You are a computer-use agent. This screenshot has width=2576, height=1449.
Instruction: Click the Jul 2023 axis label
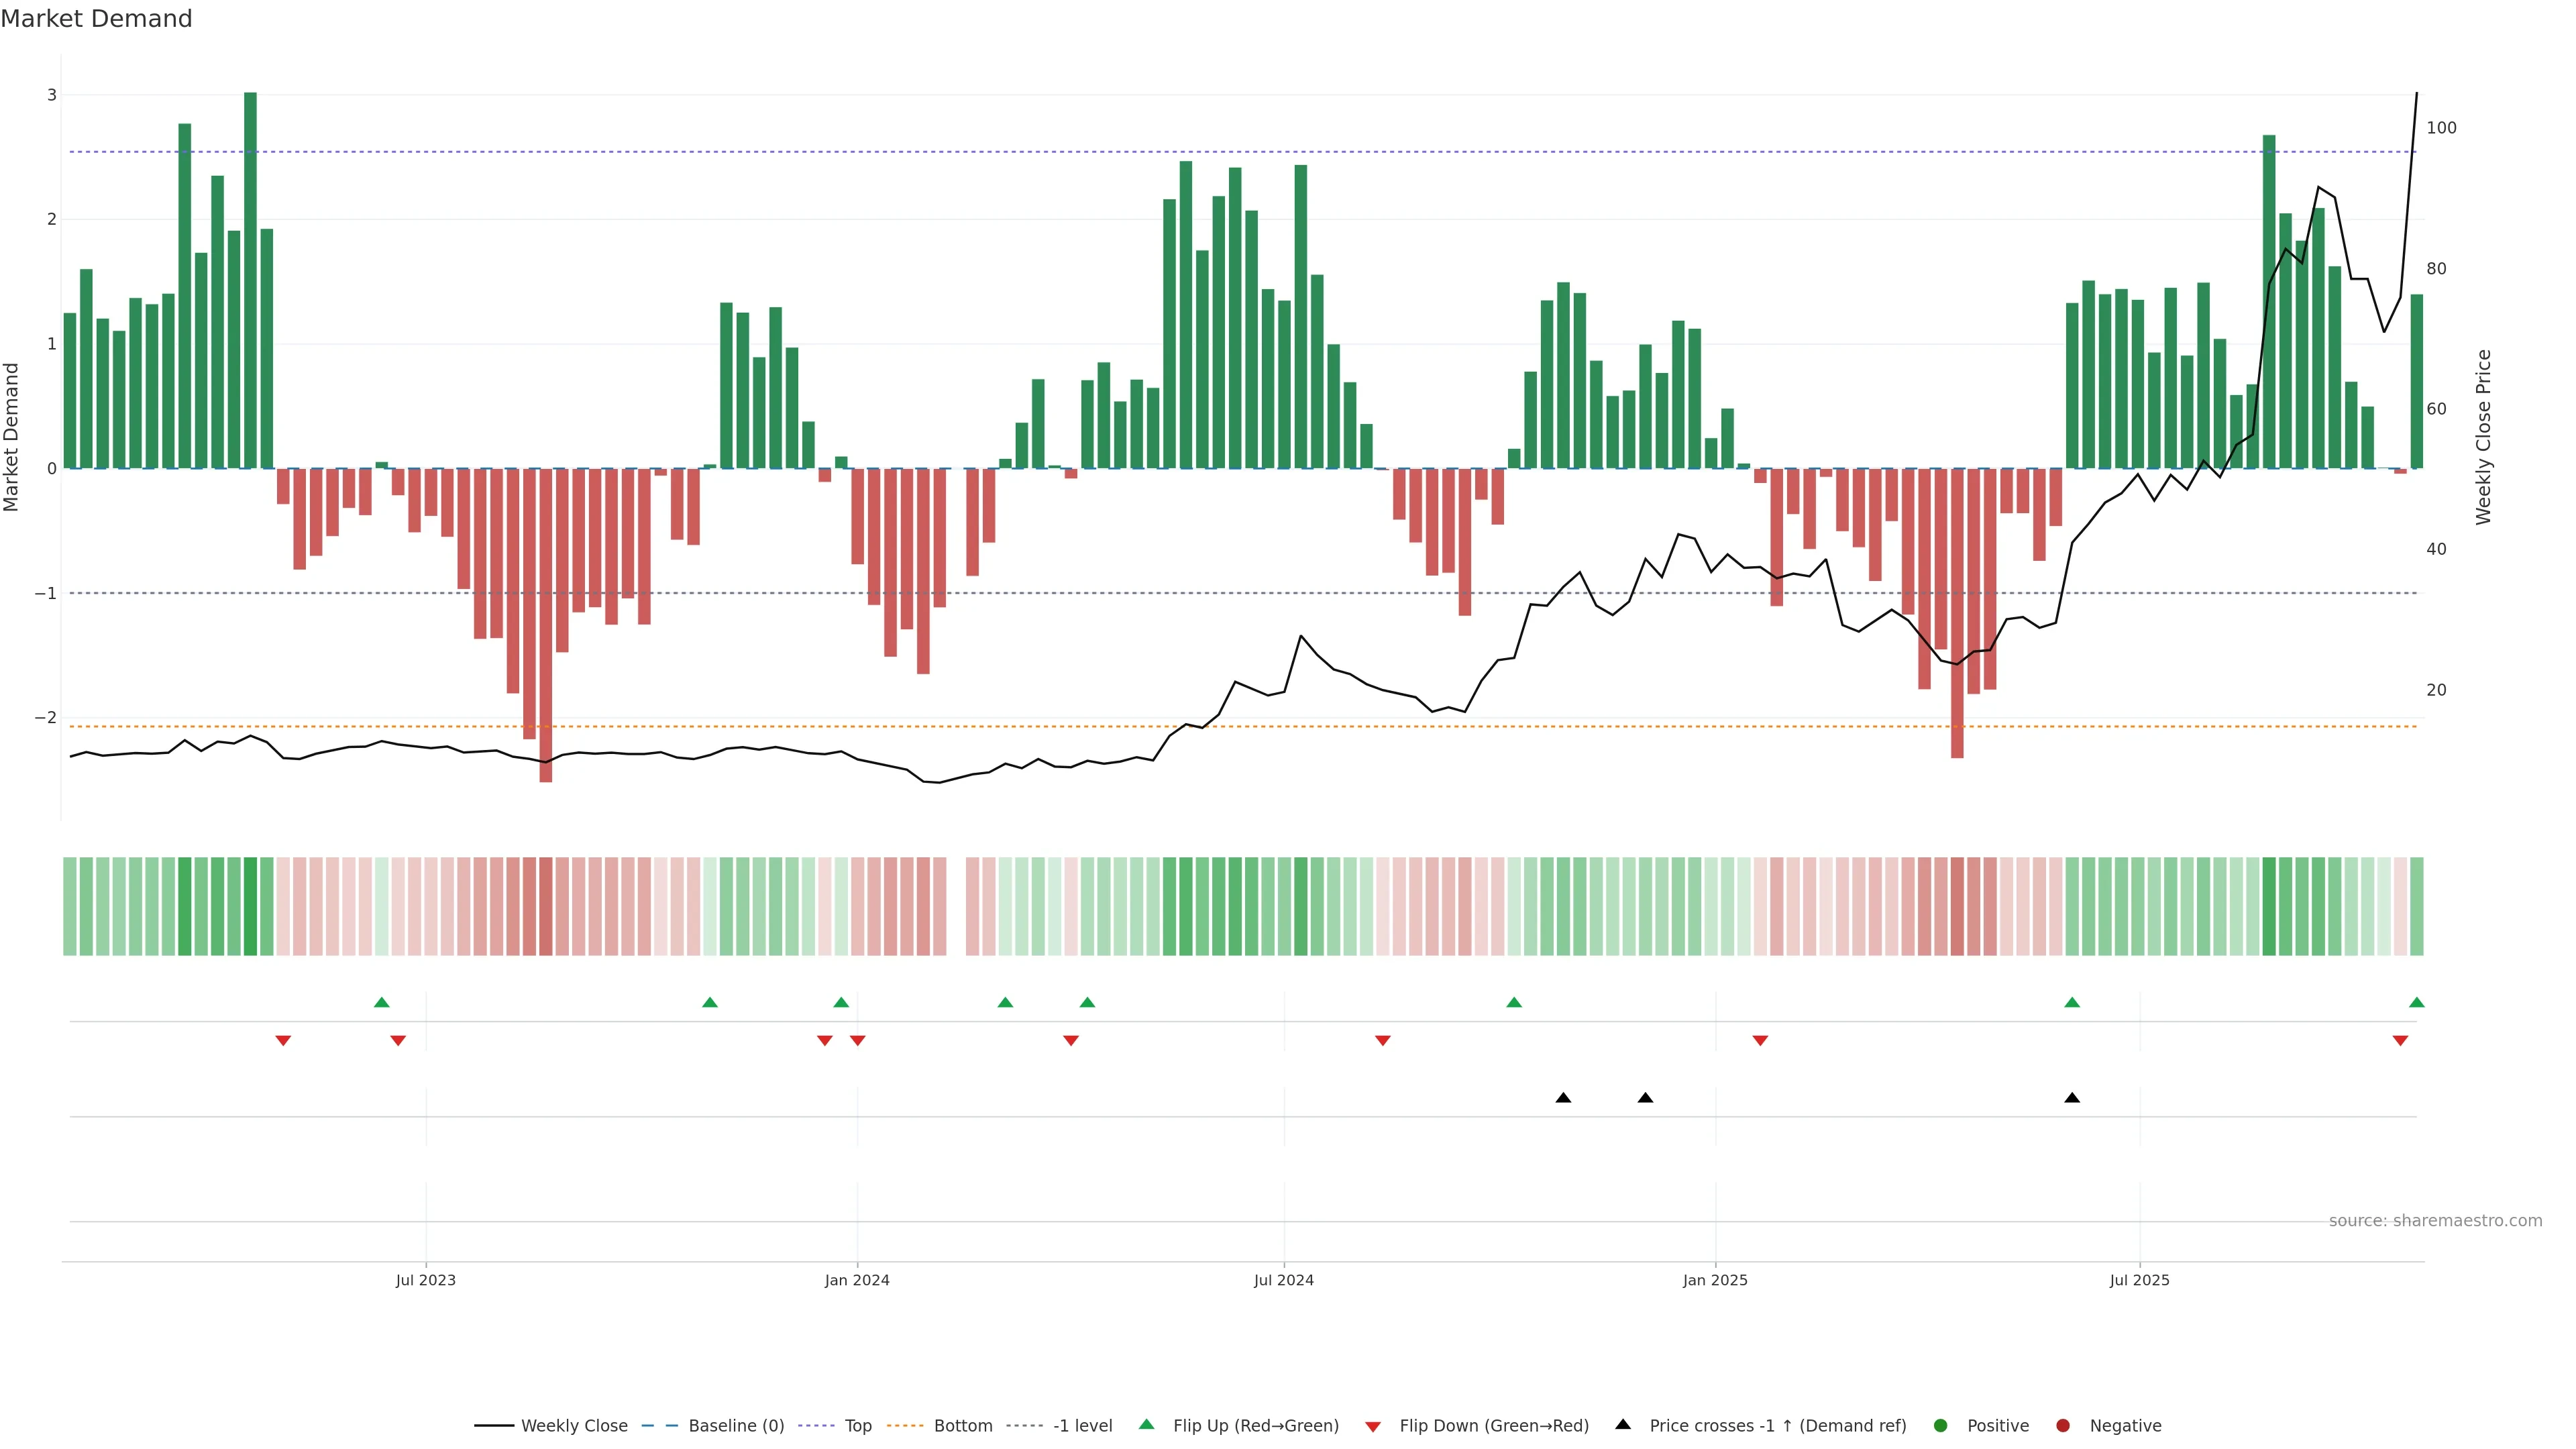click(425, 1281)
